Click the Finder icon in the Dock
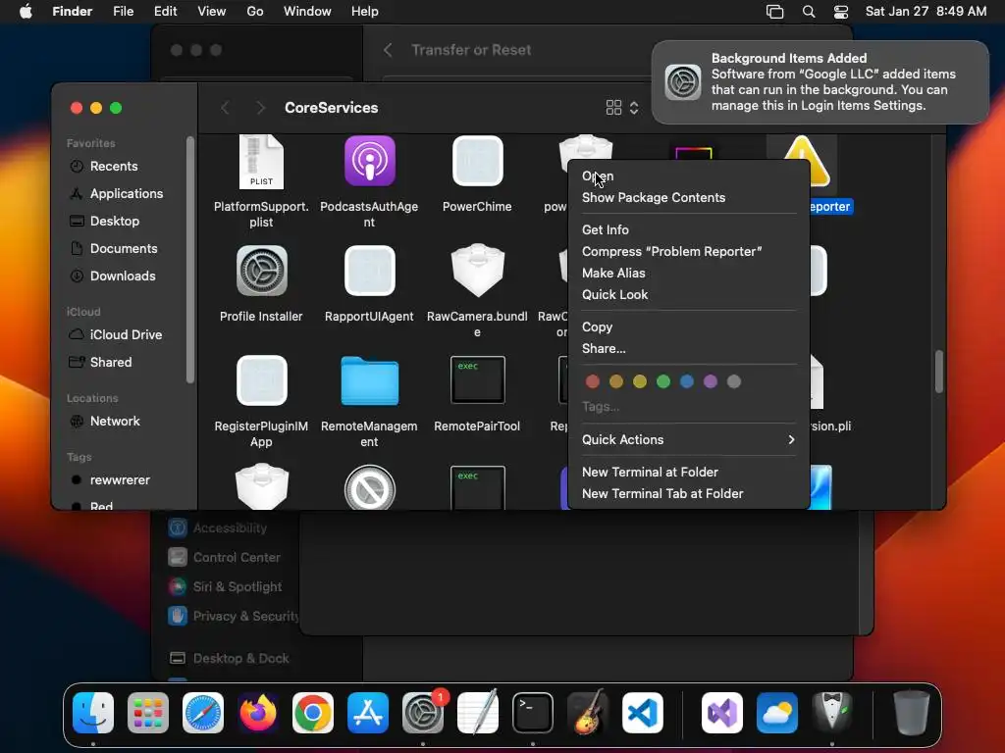The height and width of the screenshot is (753, 1005). 93,713
